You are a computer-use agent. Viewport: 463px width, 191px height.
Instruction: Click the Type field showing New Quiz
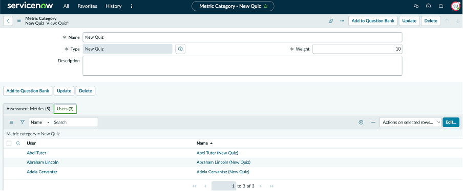point(128,49)
